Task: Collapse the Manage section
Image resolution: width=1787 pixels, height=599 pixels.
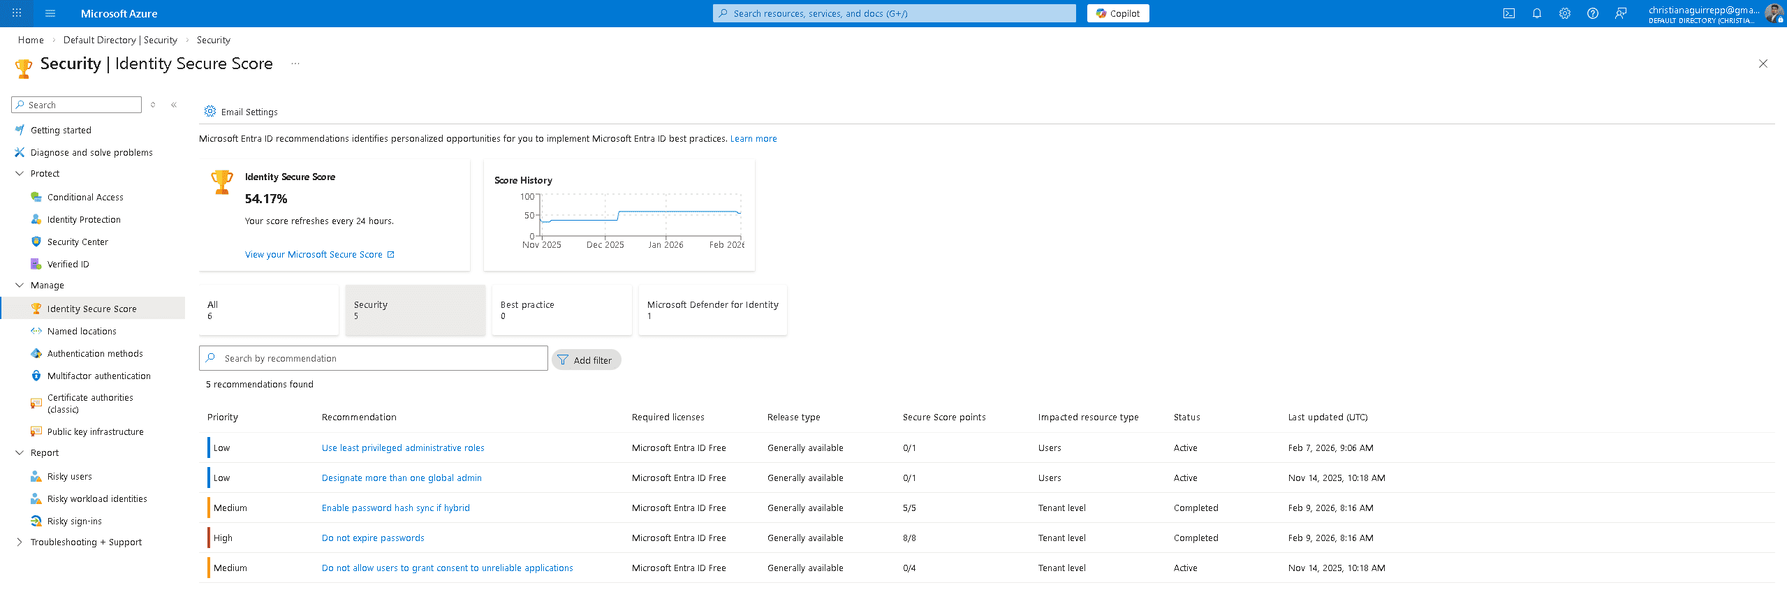Action: tap(20, 286)
